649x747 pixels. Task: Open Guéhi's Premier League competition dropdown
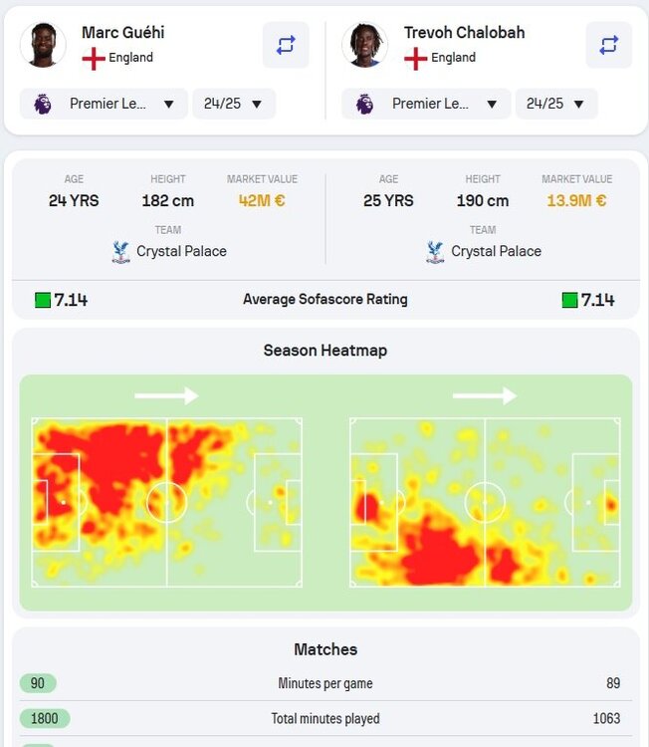(104, 104)
